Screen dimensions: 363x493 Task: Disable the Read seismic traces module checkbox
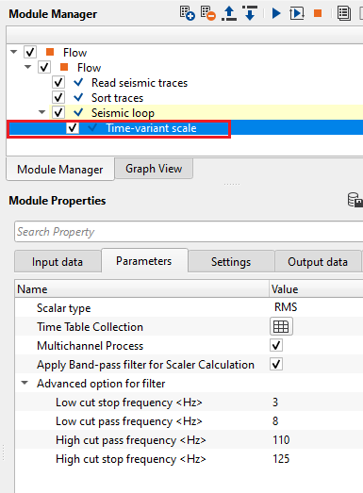58,82
